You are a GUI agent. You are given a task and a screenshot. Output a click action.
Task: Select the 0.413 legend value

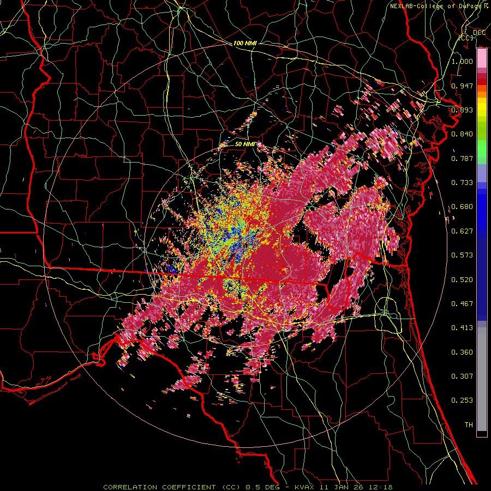pos(462,328)
